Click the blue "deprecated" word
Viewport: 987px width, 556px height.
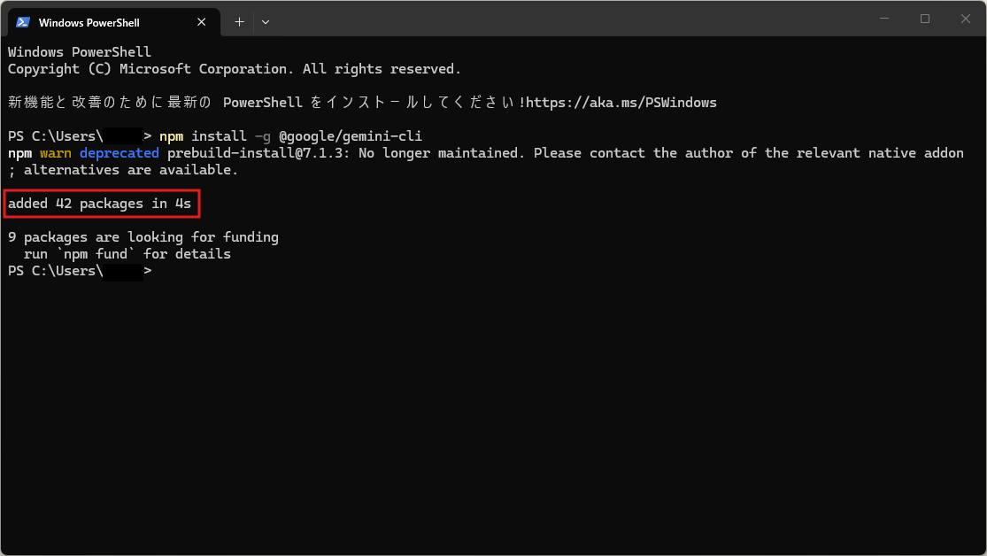[119, 153]
